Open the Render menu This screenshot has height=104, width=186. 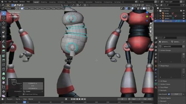click(x=15, y=2)
